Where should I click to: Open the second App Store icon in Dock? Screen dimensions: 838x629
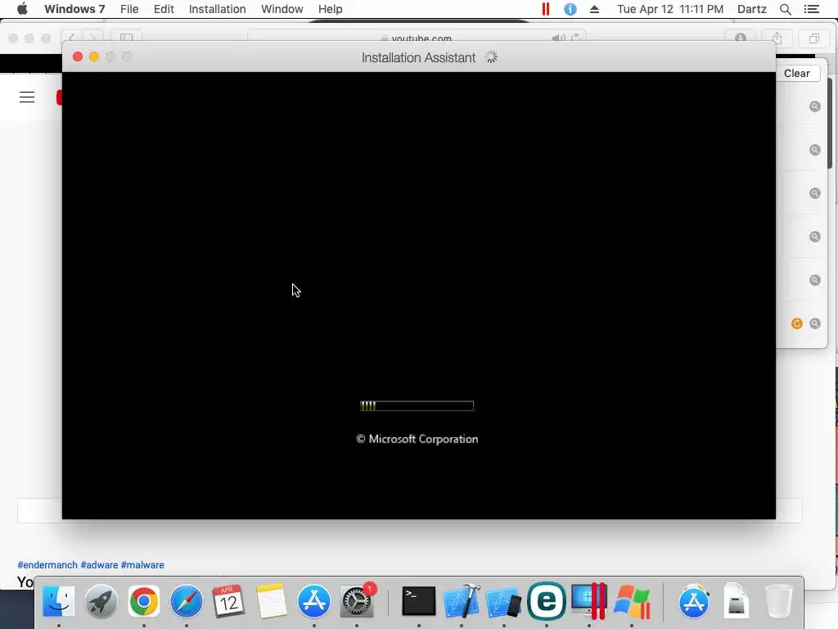694,601
